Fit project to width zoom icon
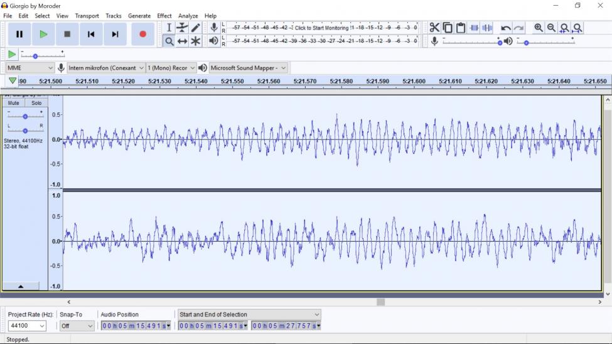 click(x=577, y=28)
